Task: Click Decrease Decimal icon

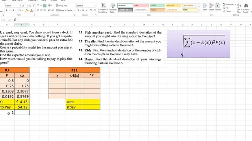Action: [94, 11]
